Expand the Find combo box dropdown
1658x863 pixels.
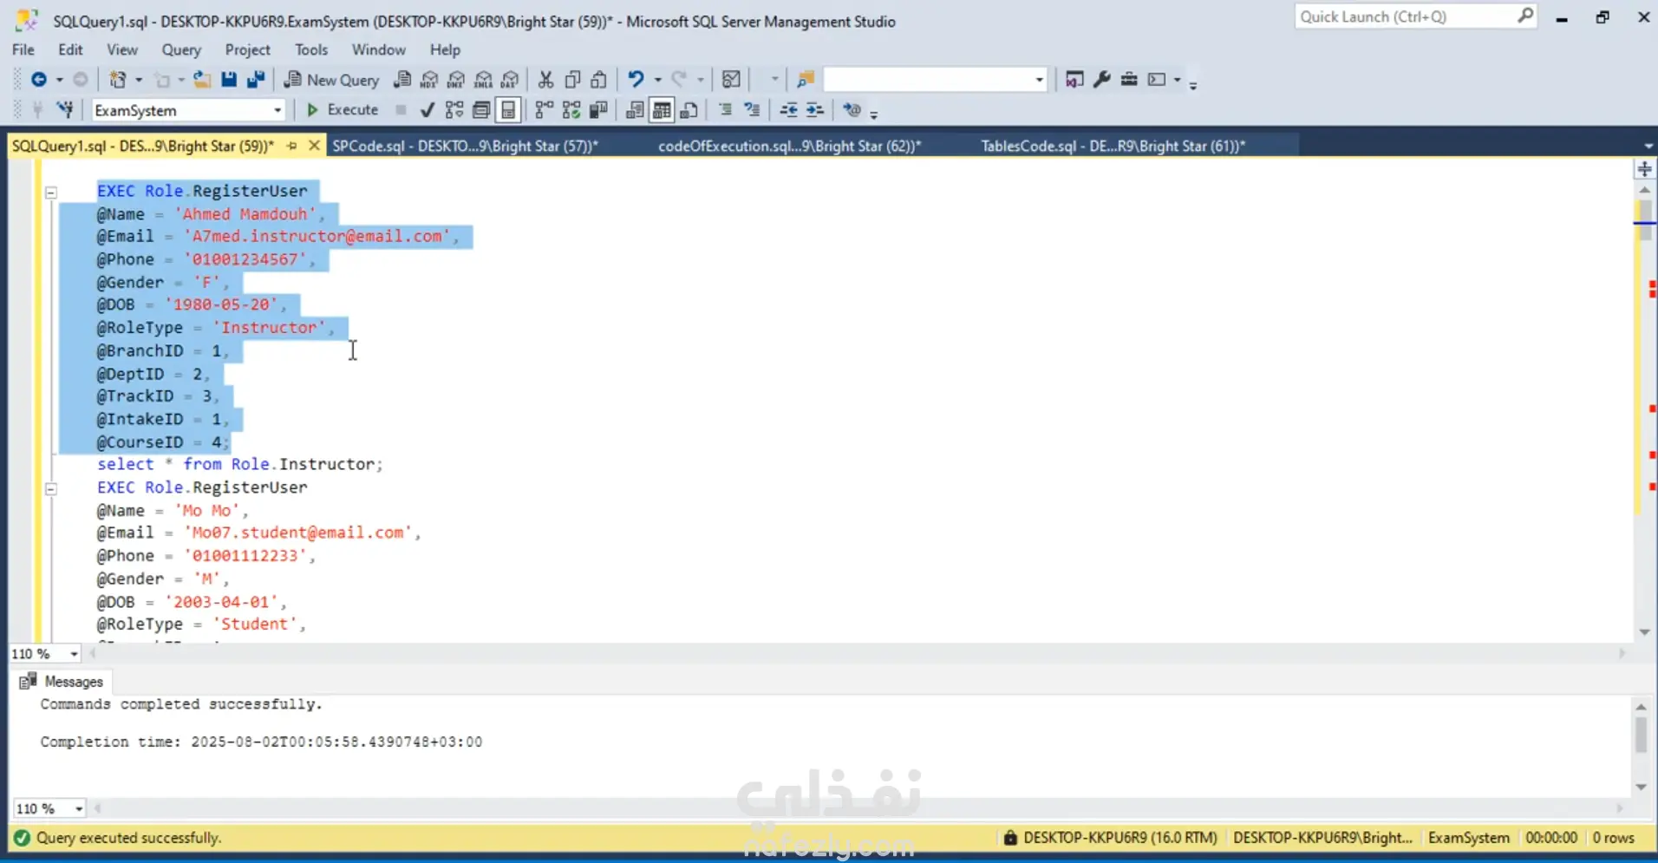(1039, 80)
